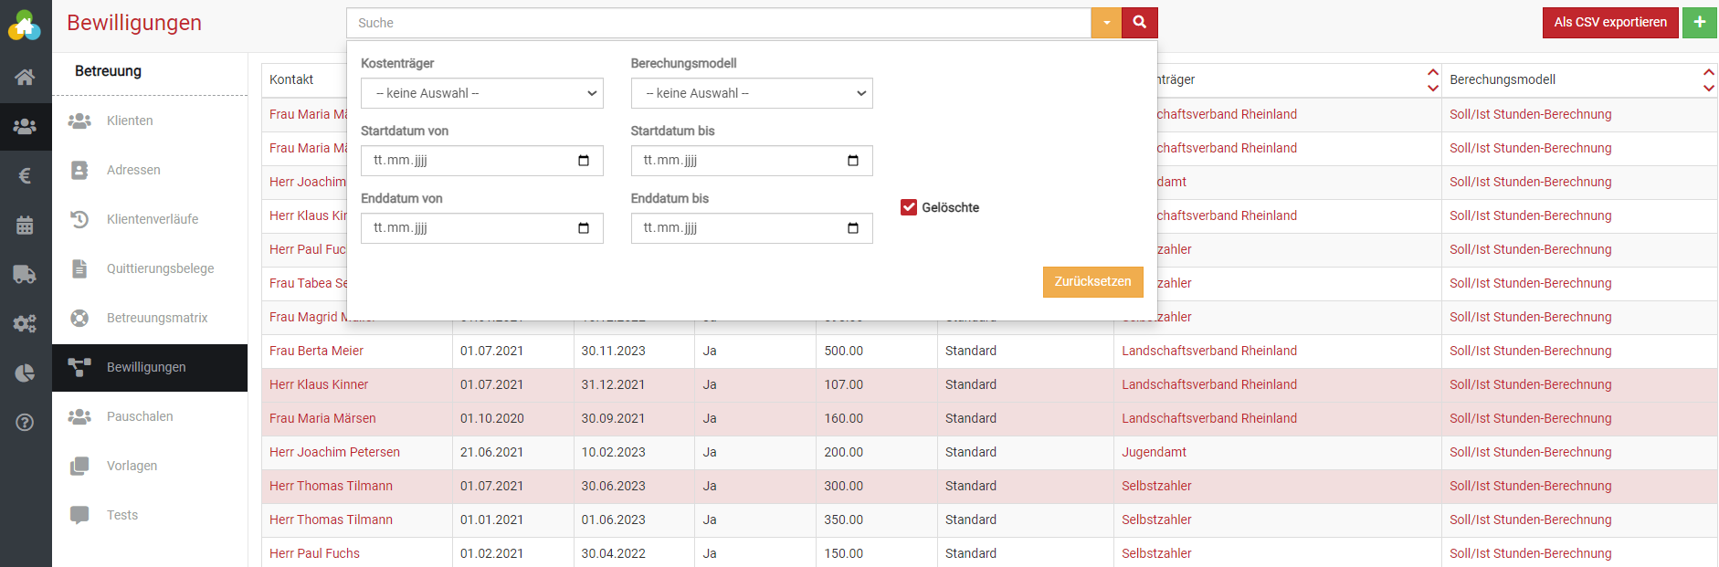Uncheck the Gelöschte checkbox
The width and height of the screenshot is (1719, 567).
(x=909, y=207)
